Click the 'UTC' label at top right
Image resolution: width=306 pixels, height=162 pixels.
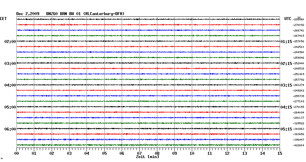[288, 19]
